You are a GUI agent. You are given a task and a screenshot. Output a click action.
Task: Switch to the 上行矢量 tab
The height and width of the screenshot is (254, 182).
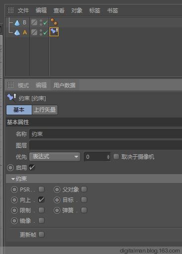(45, 110)
